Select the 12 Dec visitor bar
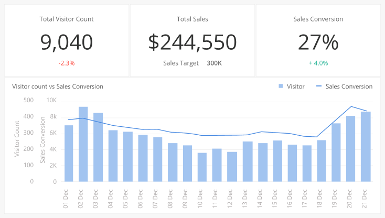The height and width of the screenshot is (218, 385). pos(232,167)
